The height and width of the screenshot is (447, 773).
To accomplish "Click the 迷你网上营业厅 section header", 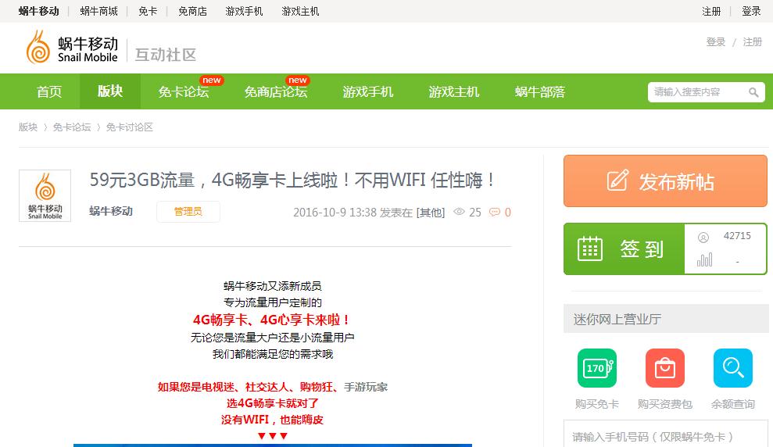I will tap(665, 319).
